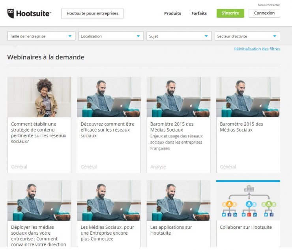Click the green S'inscrire button
The height and width of the screenshot is (250, 292).
[230, 13]
